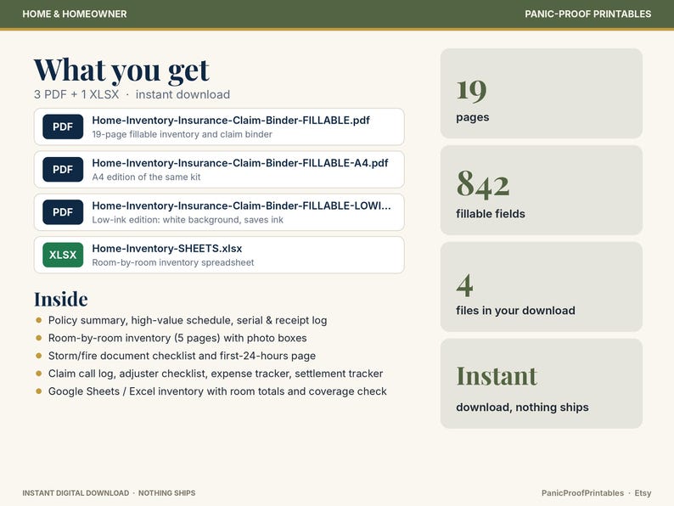This screenshot has height=506, width=674.
Task: Click 'PanicProofPrintables' in the footer
Action: click(582, 493)
